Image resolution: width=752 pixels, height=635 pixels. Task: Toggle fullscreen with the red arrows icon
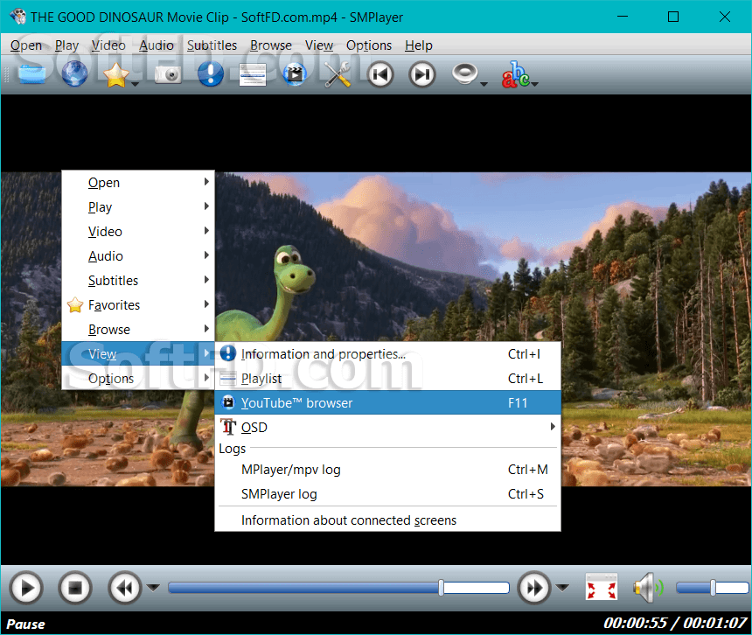point(602,587)
